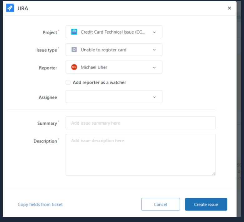Screen dimensions: 244x222
Task: Click the 'Copy fields from ticket' link
Action: click(x=40, y=205)
